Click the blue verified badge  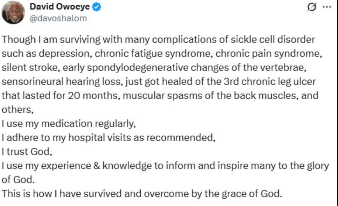(96, 7)
